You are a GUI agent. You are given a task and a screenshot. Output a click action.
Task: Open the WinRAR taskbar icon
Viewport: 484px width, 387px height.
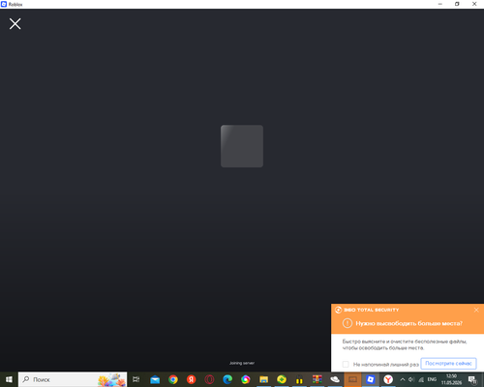point(318,379)
